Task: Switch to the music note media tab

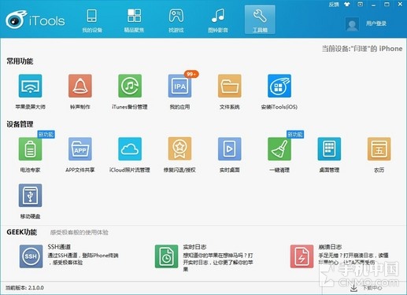Action: pyautogui.click(x=218, y=20)
